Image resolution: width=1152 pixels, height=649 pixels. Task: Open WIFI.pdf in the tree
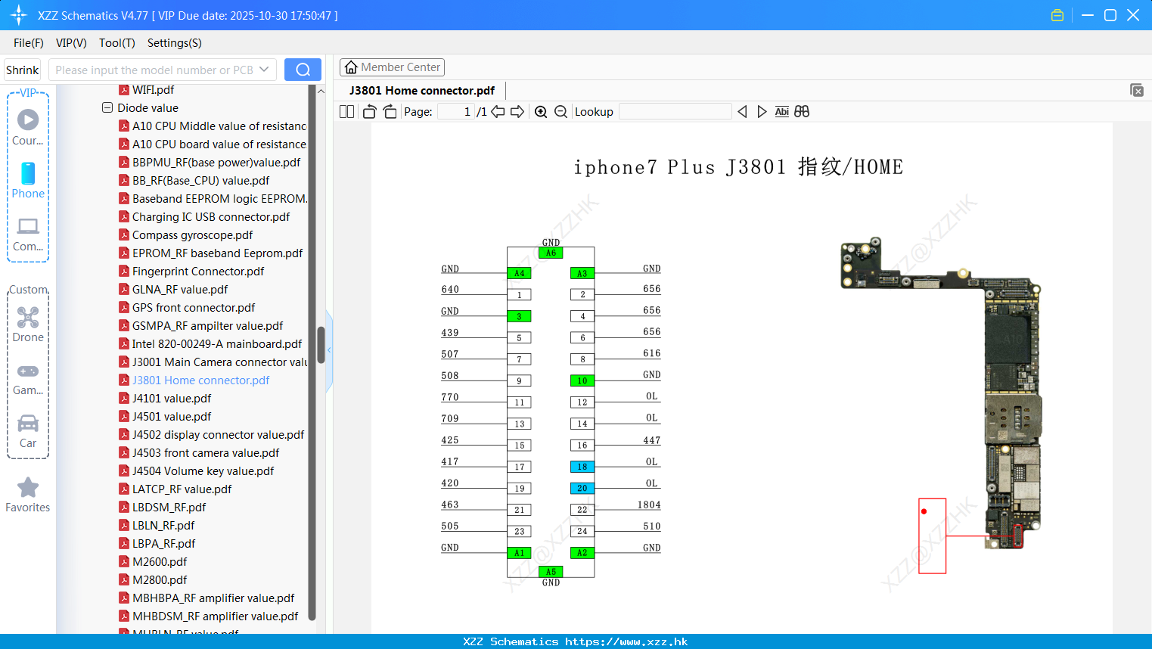tap(153, 89)
